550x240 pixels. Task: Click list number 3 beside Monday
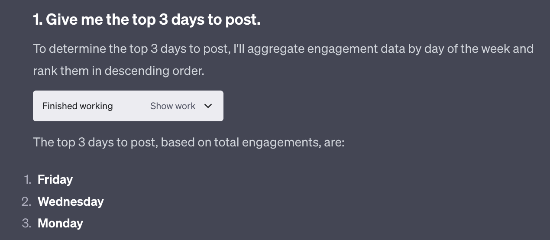click(26, 223)
